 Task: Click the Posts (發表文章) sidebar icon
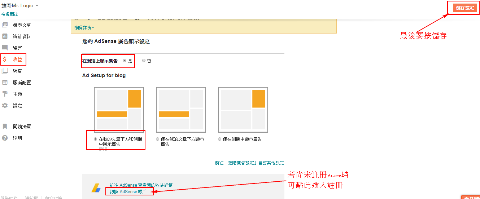5,25
